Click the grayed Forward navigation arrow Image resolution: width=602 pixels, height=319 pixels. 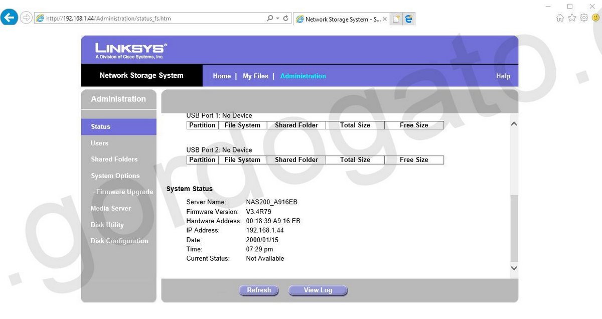[x=26, y=17]
